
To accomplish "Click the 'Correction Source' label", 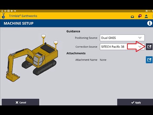I will (86, 47).
